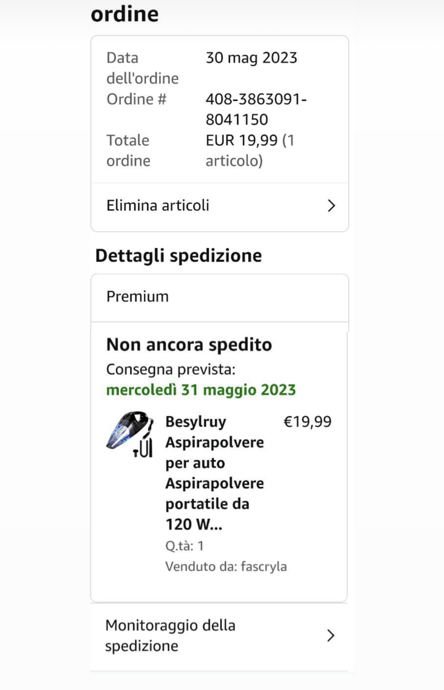Click the Ordine # label

136,99
